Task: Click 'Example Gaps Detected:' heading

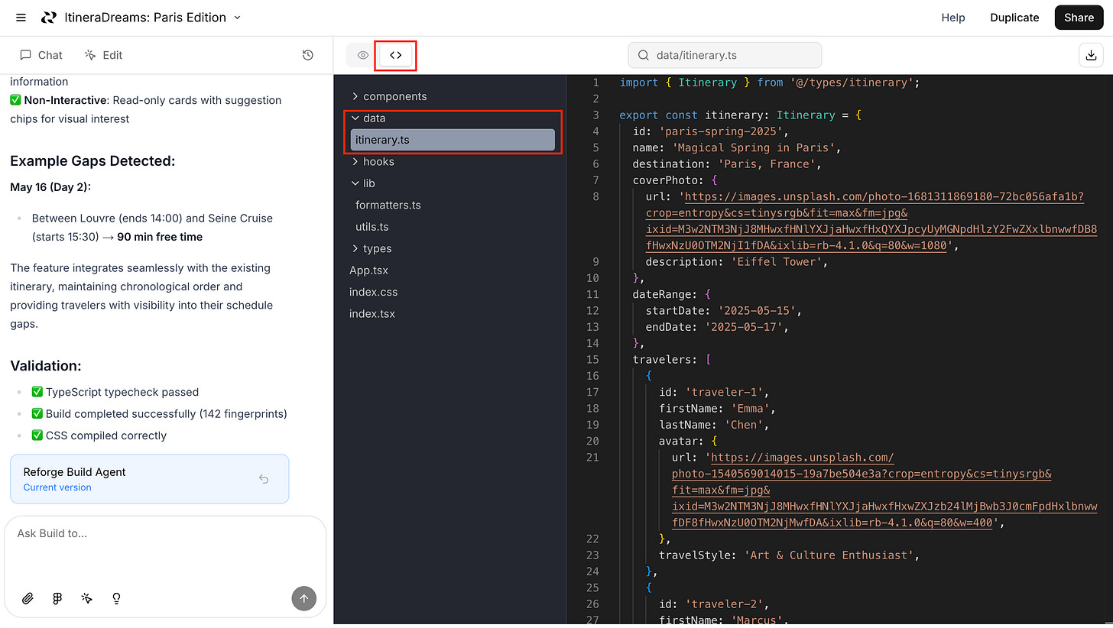Action: 92,161
